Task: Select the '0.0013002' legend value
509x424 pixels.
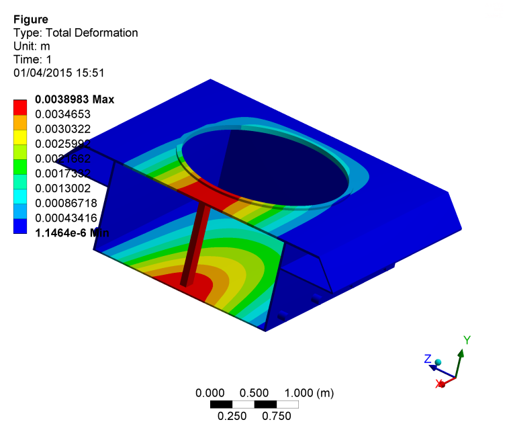Action: (62, 188)
